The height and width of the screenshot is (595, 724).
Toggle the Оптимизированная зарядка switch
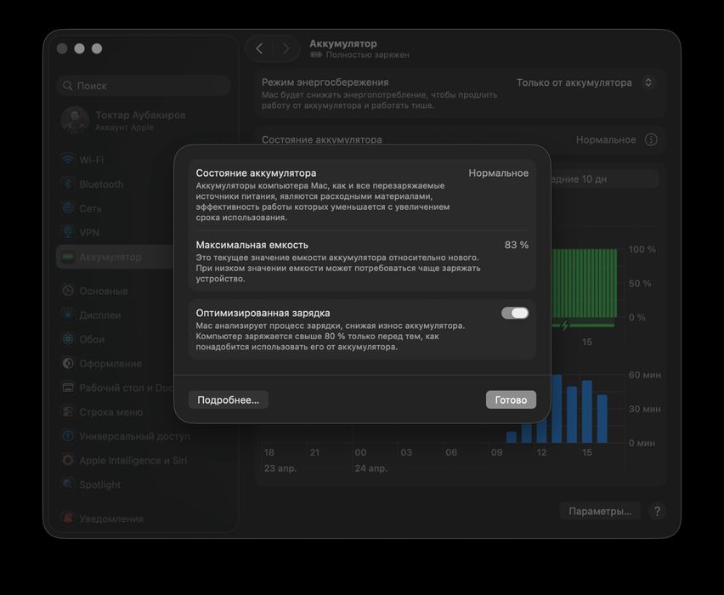coord(515,313)
